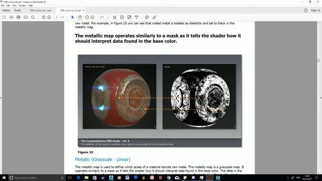Screen dimensions: 322x181
Task: Click the read mode icon
Action: click(x=136, y=17)
